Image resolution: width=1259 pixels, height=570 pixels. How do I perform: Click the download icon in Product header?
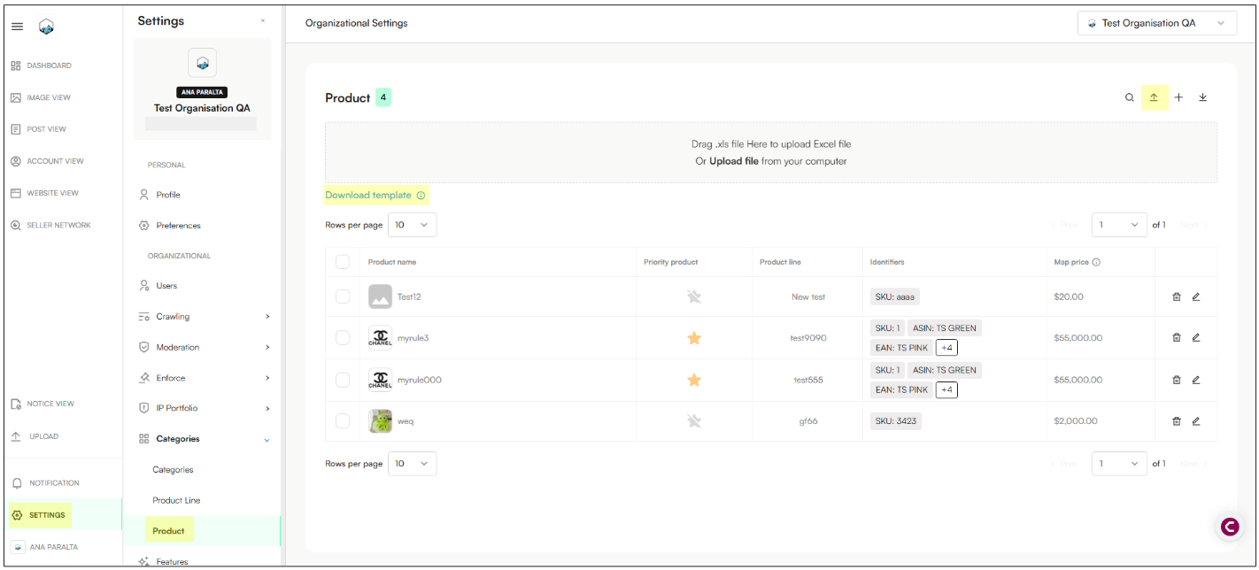(1202, 97)
